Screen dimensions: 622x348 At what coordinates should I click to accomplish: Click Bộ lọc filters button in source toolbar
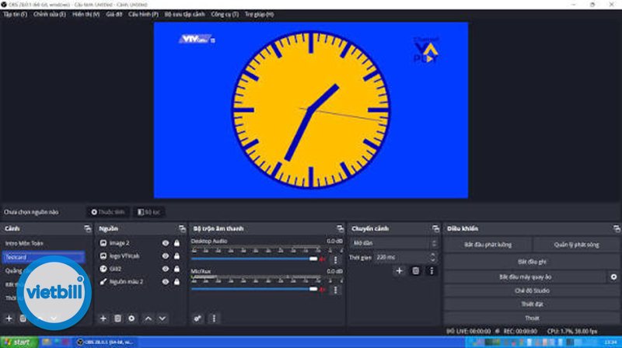149,212
